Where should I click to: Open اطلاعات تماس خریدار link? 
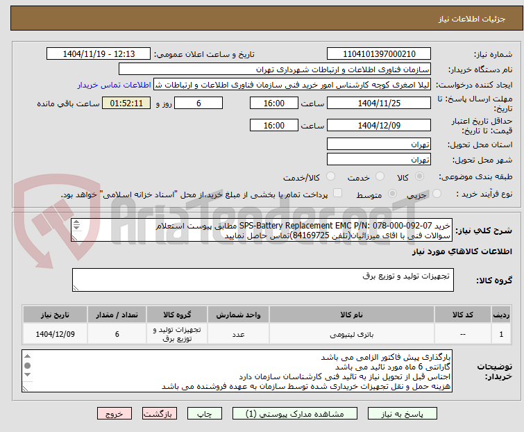pyautogui.click(x=115, y=85)
